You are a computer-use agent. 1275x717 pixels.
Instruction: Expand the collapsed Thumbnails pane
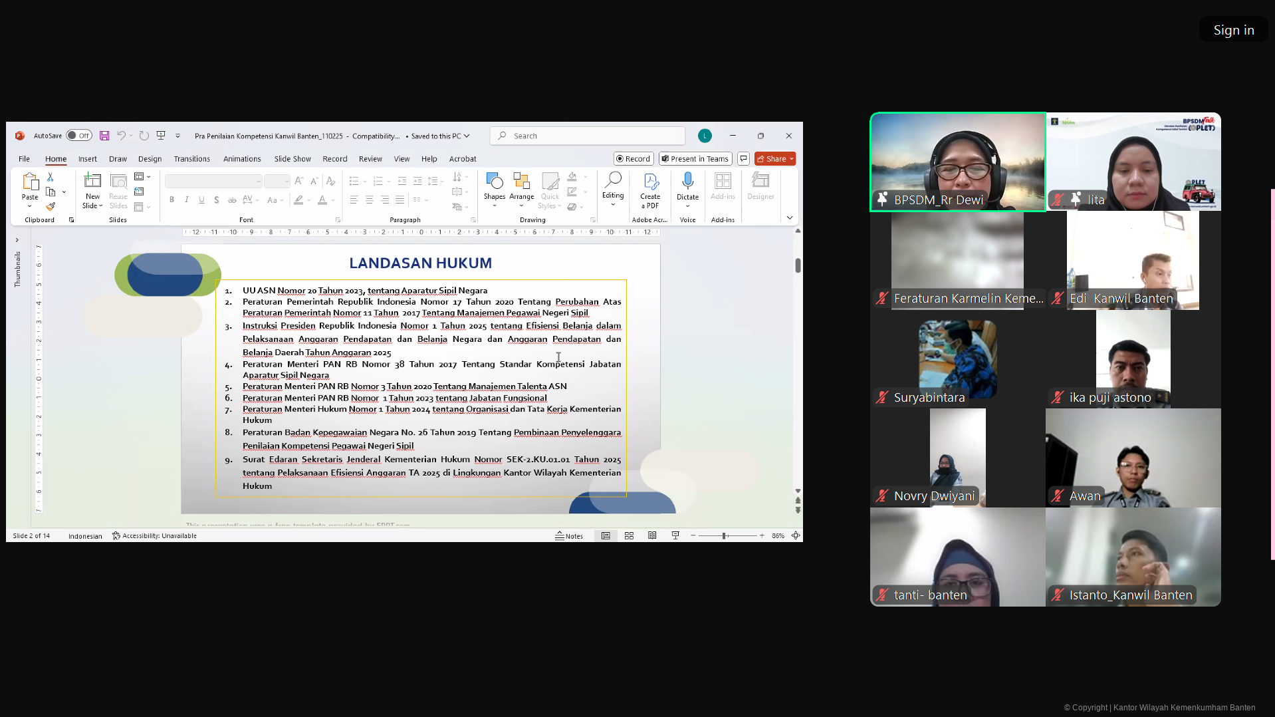point(17,240)
